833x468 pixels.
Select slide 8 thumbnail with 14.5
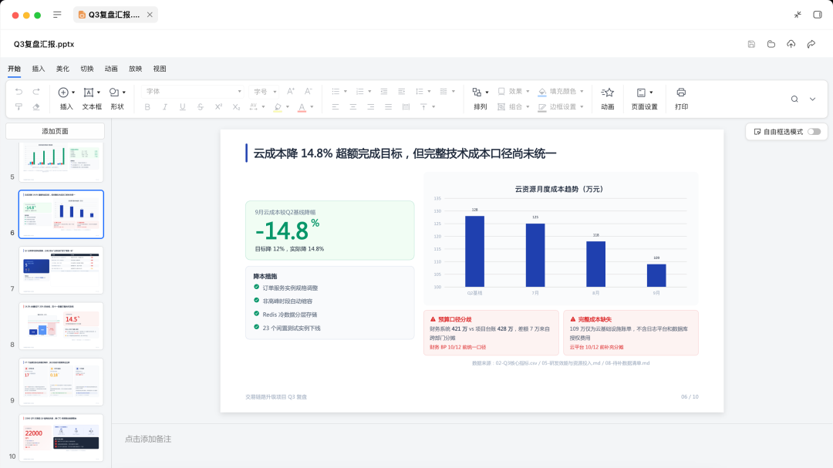pyautogui.click(x=61, y=325)
